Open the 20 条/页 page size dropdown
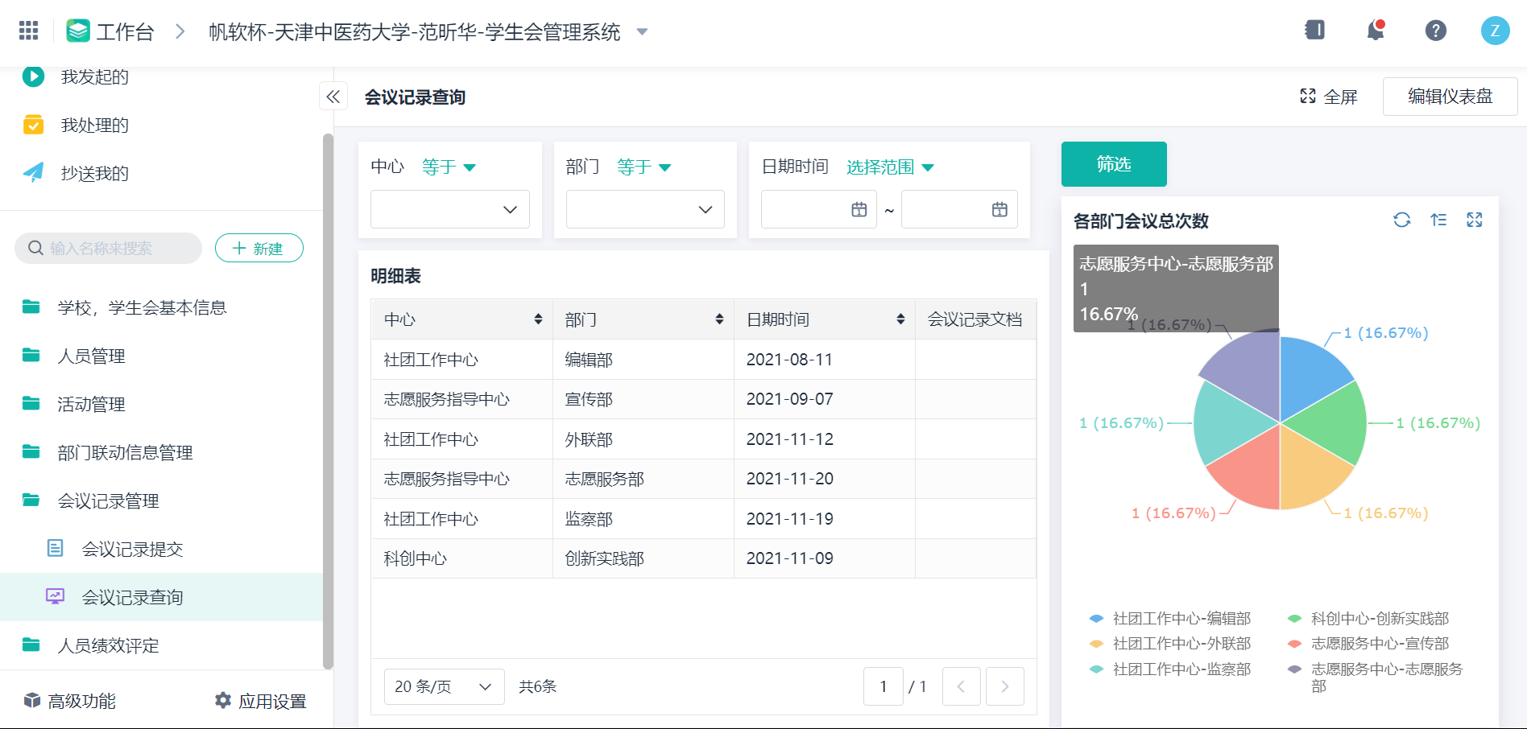Screen dimensions: 1527x729 pyautogui.click(x=444, y=686)
